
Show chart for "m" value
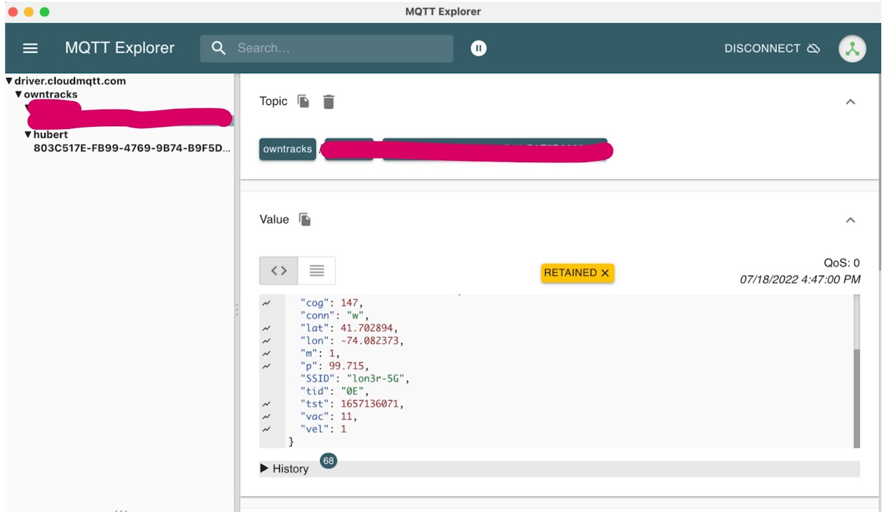[x=266, y=354]
